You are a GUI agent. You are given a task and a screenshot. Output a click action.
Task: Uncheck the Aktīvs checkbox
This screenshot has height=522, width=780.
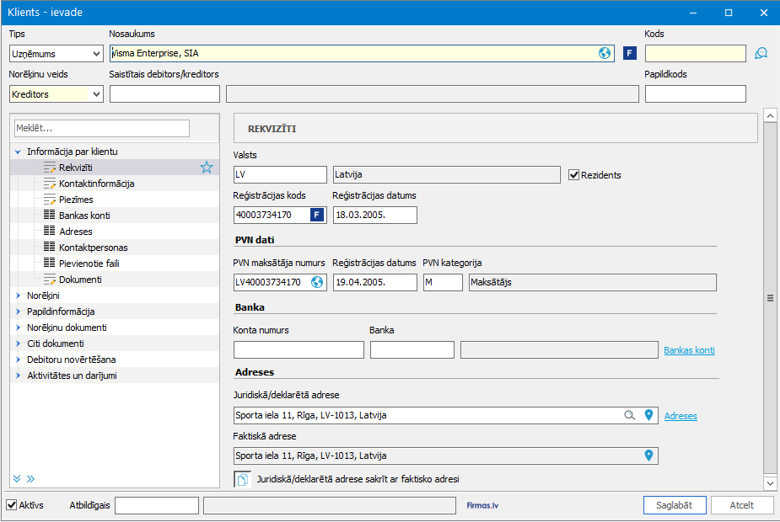pyautogui.click(x=12, y=505)
